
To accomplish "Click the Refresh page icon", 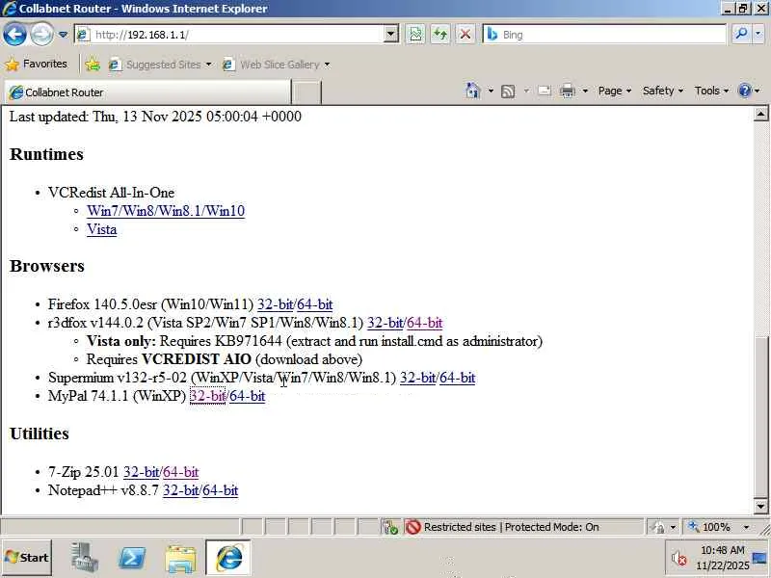I will click(x=440, y=35).
